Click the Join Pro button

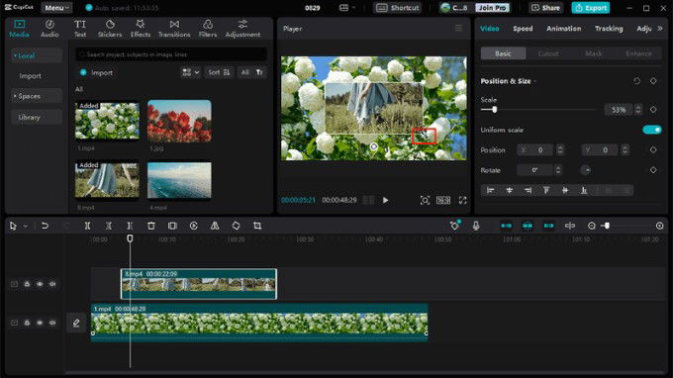[492, 8]
